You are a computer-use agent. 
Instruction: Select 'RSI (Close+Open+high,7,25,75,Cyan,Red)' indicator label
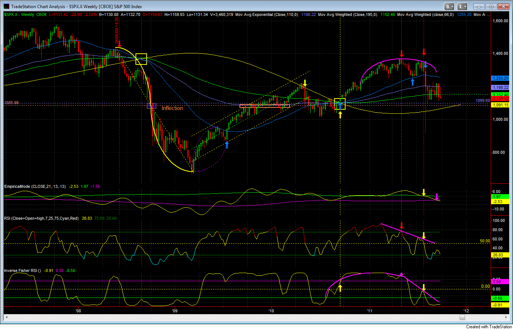(42, 218)
